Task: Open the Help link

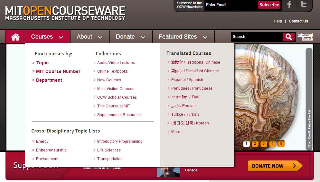Action: 278,21
